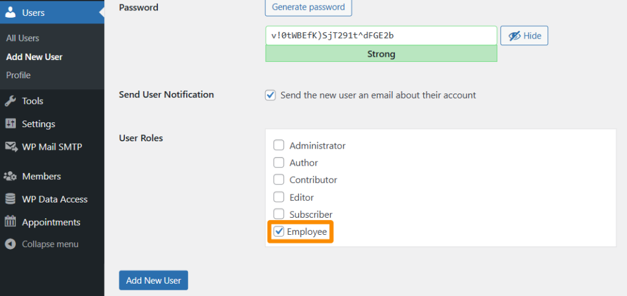
Task: Click the Send User Notification label
Action: 167,95
